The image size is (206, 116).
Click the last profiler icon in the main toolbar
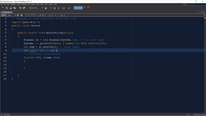(x=89, y=8)
